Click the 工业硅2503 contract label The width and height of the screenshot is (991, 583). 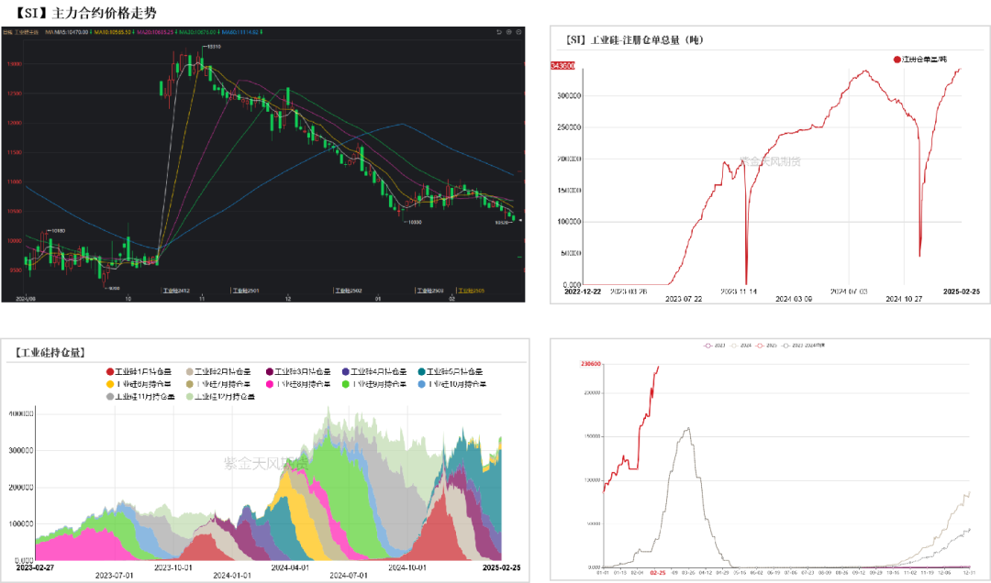coord(428,291)
